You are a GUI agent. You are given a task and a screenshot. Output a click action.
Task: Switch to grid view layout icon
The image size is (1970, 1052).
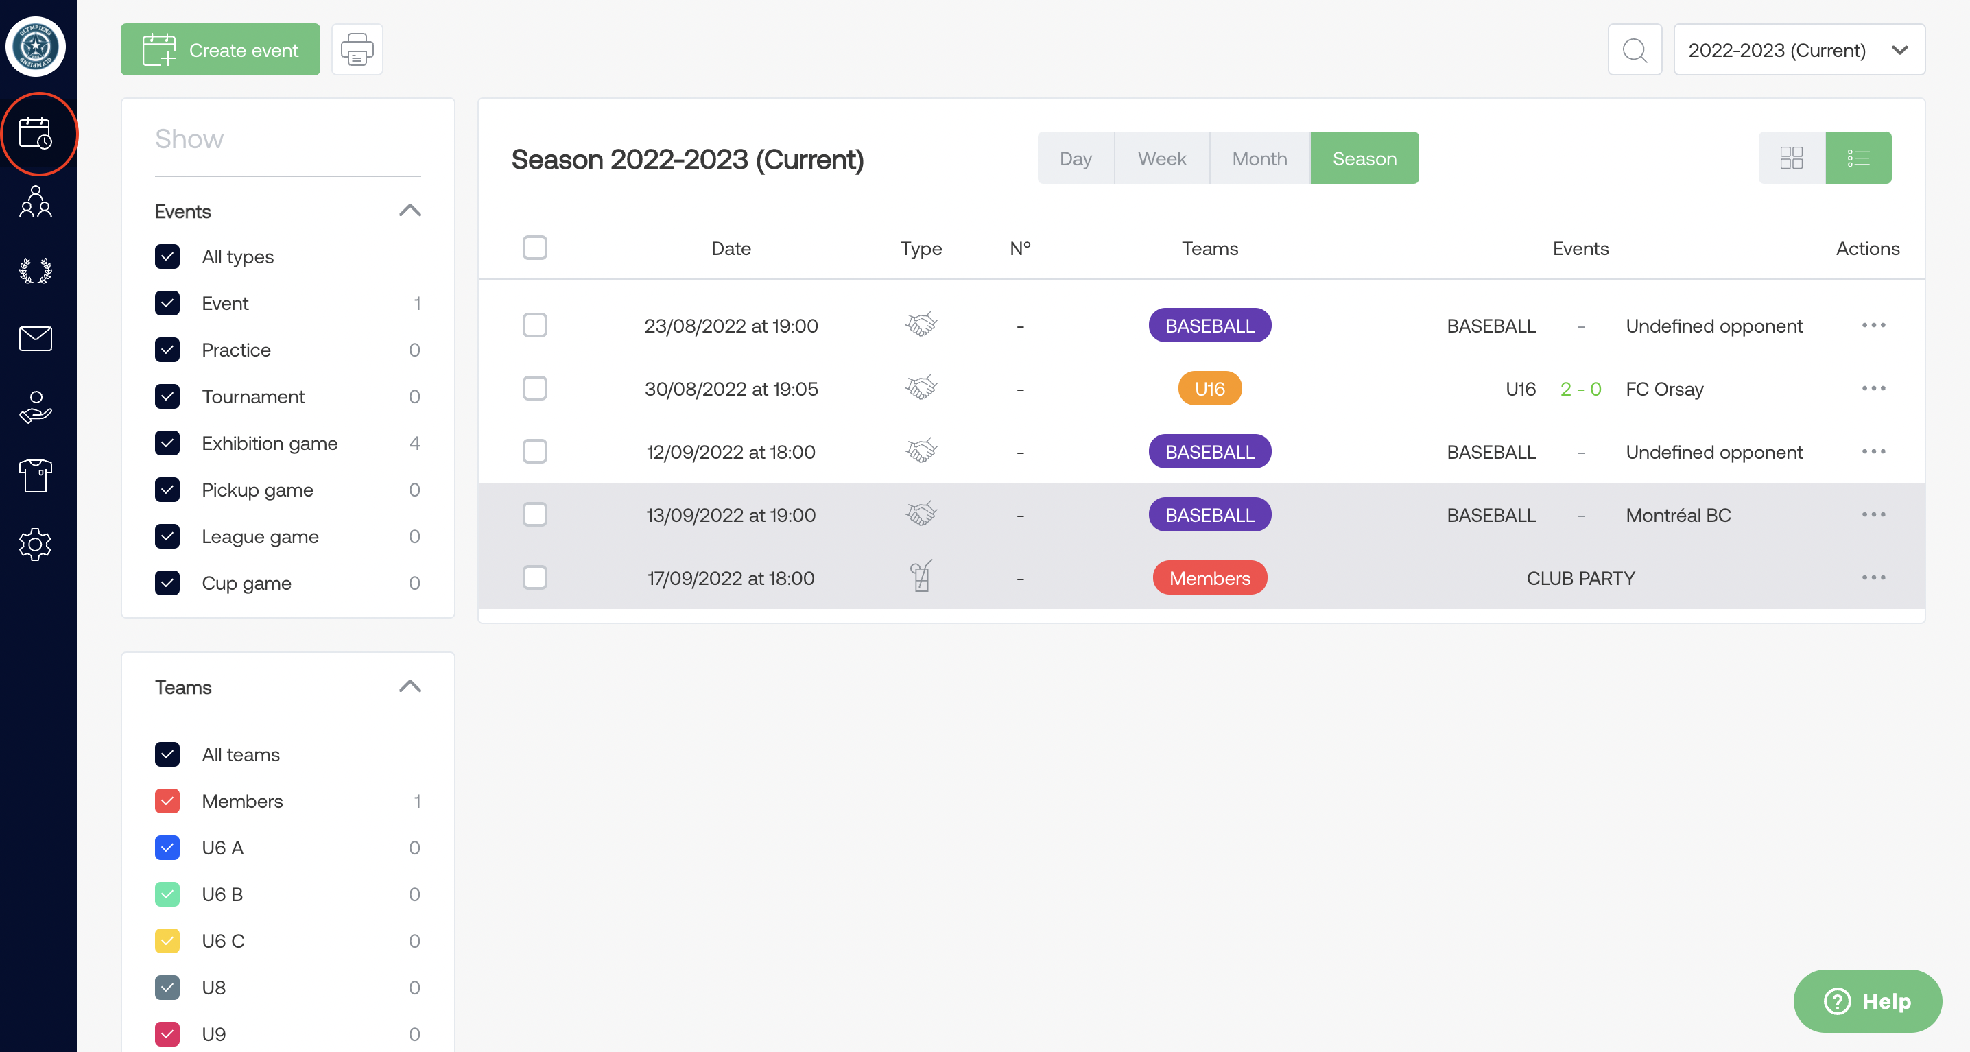(1791, 158)
